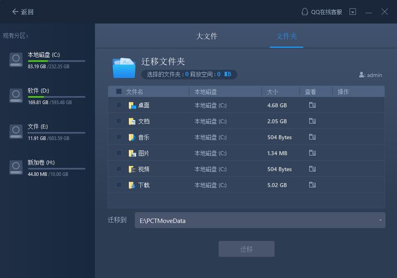View 文档 folder location icon
The width and height of the screenshot is (397, 278).
point(312,121)
